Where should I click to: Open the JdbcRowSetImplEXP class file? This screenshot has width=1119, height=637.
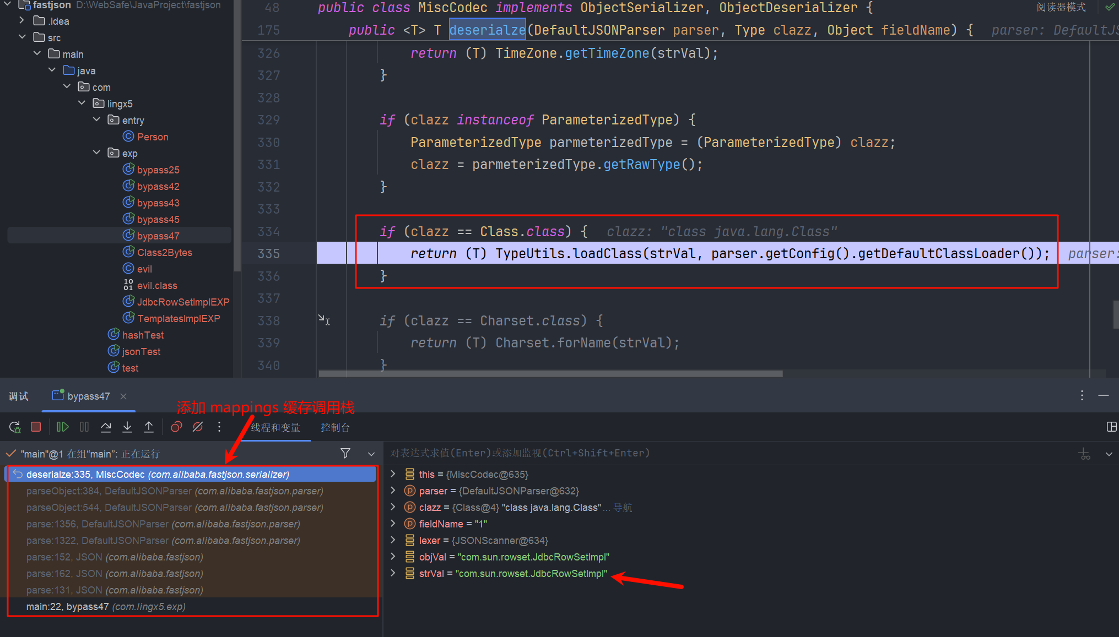click(183, 302)
